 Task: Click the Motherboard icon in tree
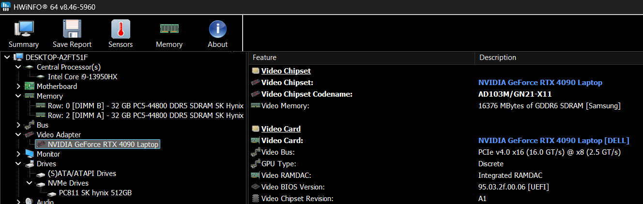[x=30, y=87]
